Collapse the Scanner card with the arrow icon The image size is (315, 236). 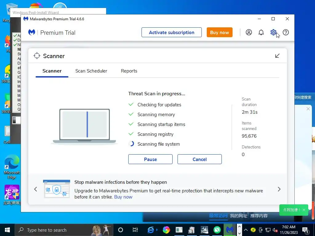[x=277, y=56]
